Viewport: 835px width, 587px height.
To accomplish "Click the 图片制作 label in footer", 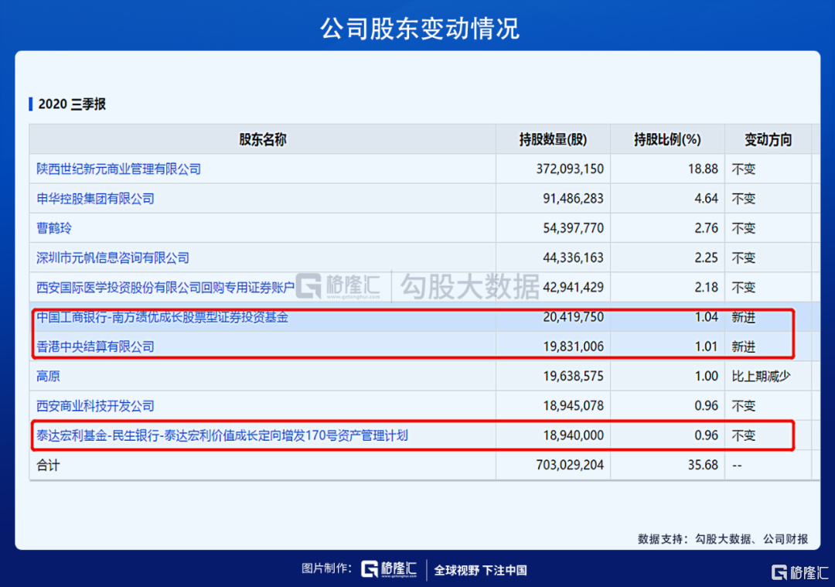I will click(326, 569).
